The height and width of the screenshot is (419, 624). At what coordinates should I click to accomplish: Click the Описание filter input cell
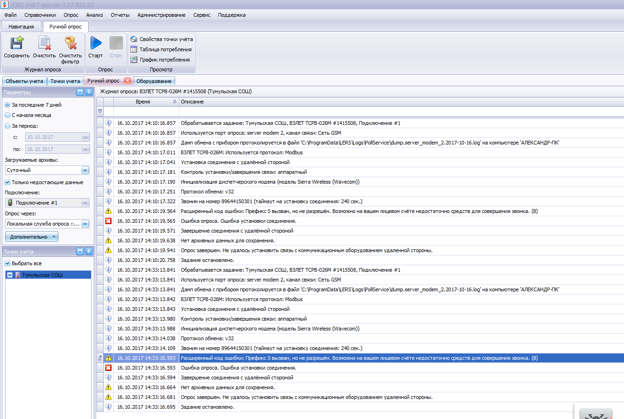pos(401,111)
